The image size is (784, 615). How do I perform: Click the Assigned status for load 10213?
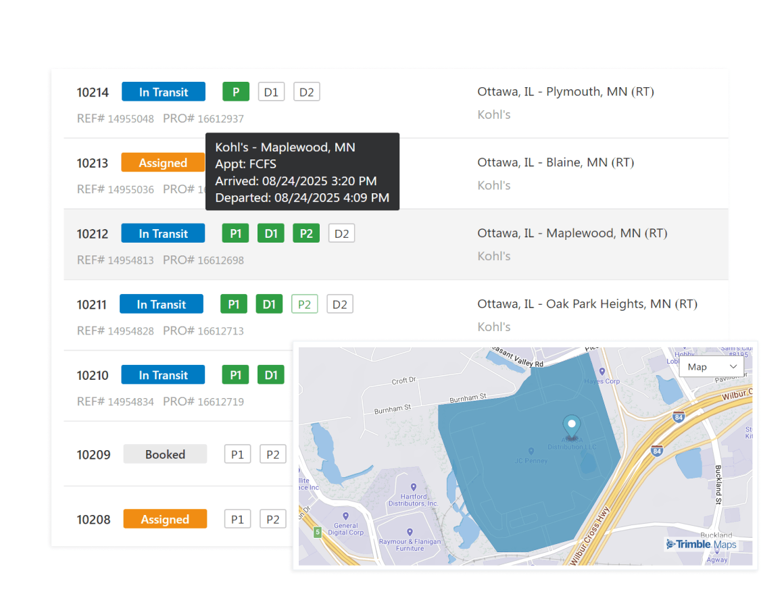[163, 162]
